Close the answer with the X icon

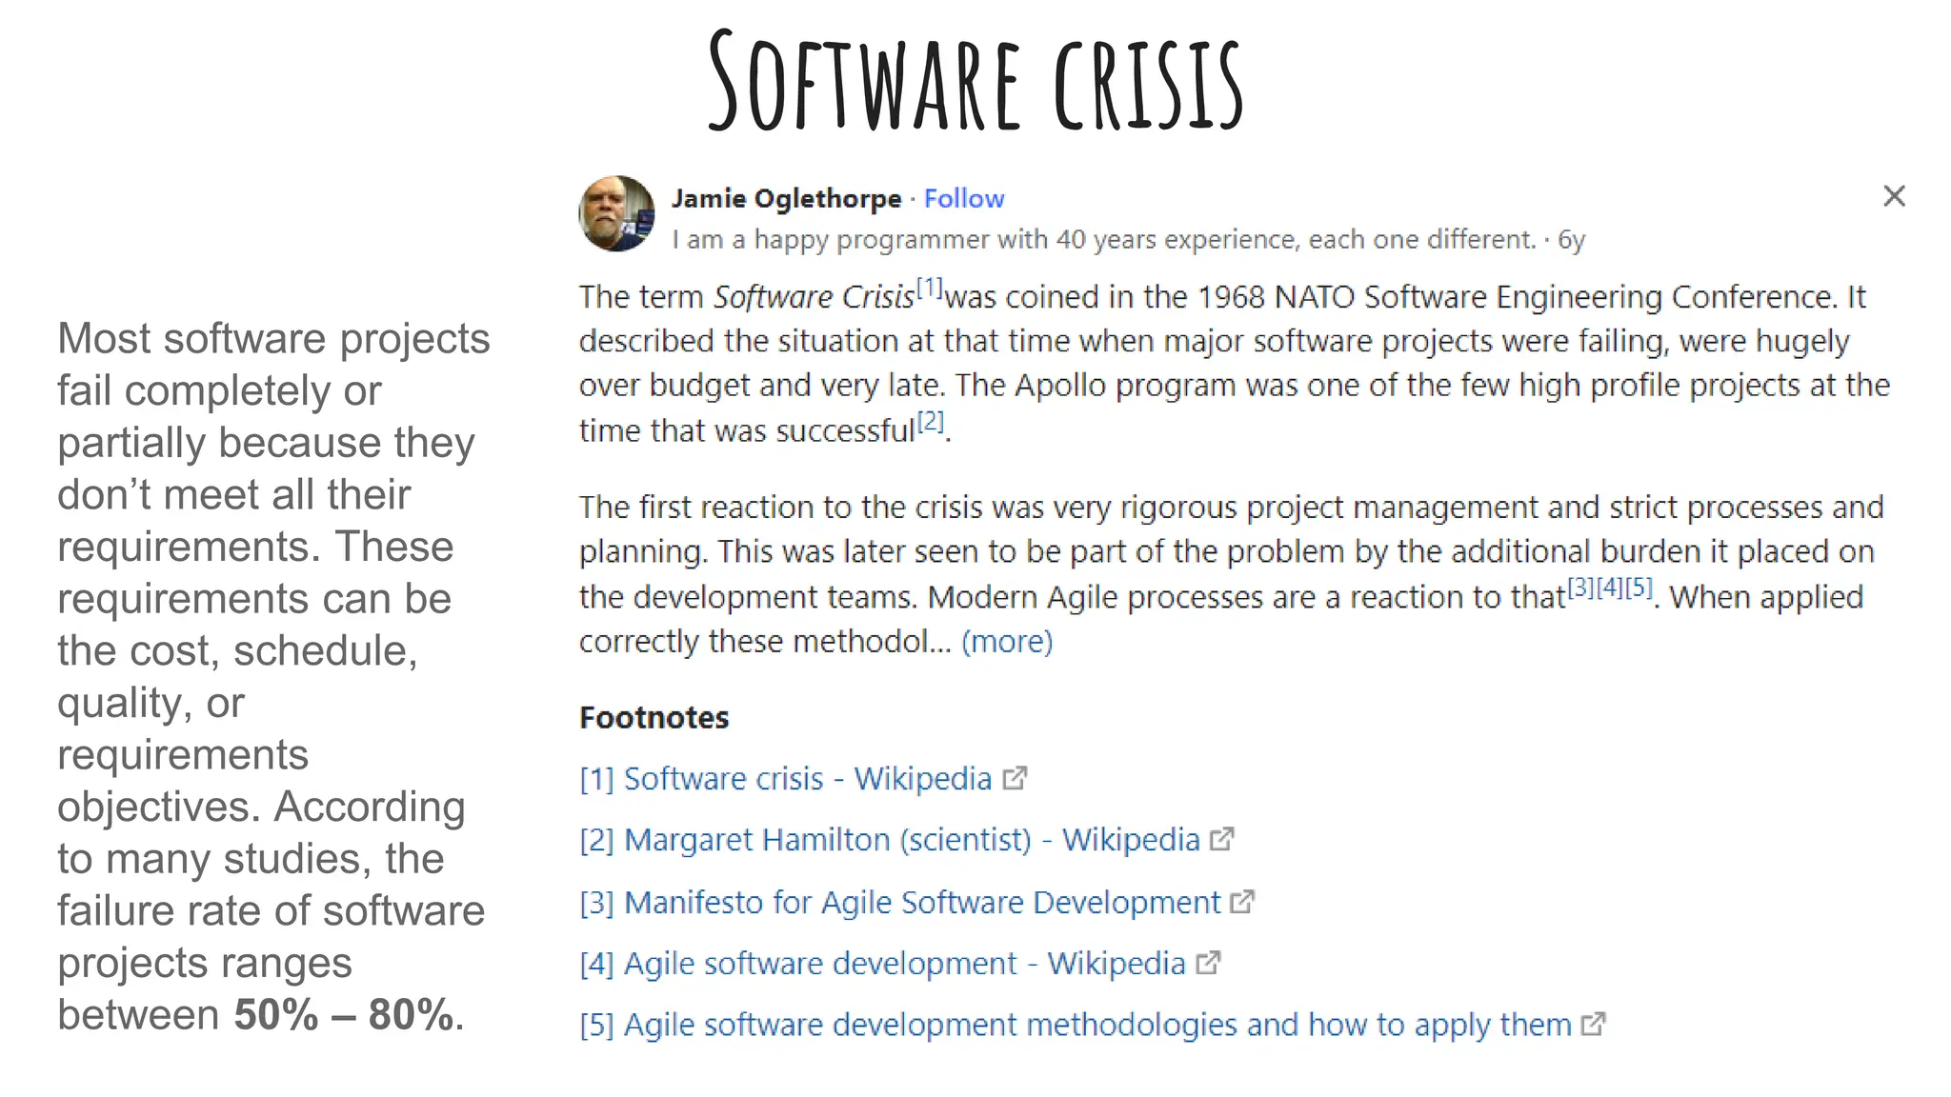click(1894, 196)
